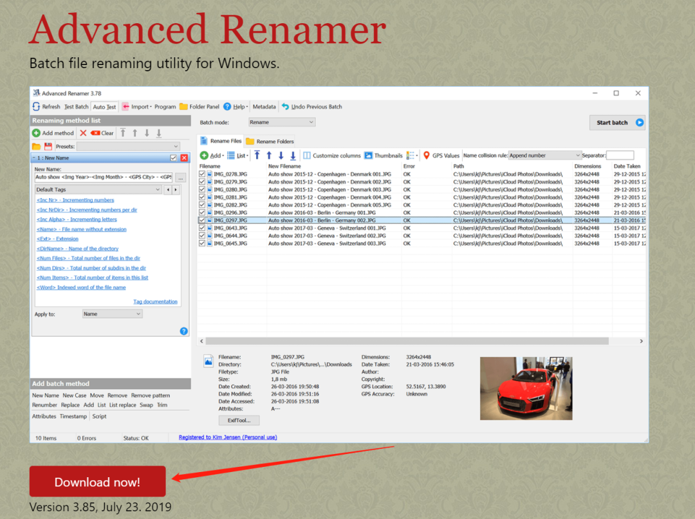695x519 pixels.
Task: Open the Default Tags dropdown
Action: pos(98,190)
